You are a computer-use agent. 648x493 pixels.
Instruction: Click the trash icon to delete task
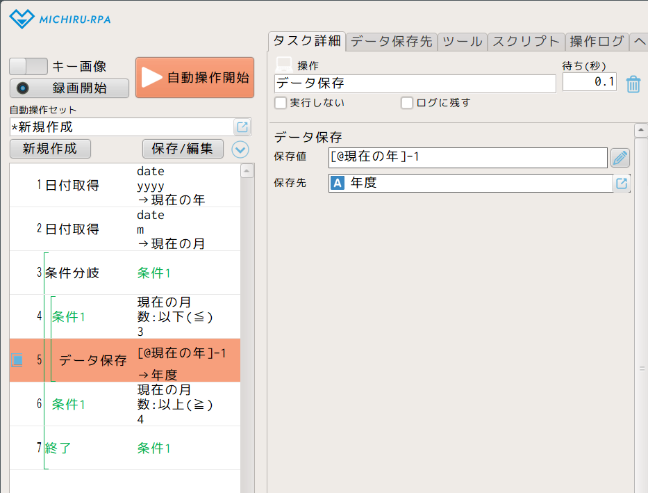633,85
